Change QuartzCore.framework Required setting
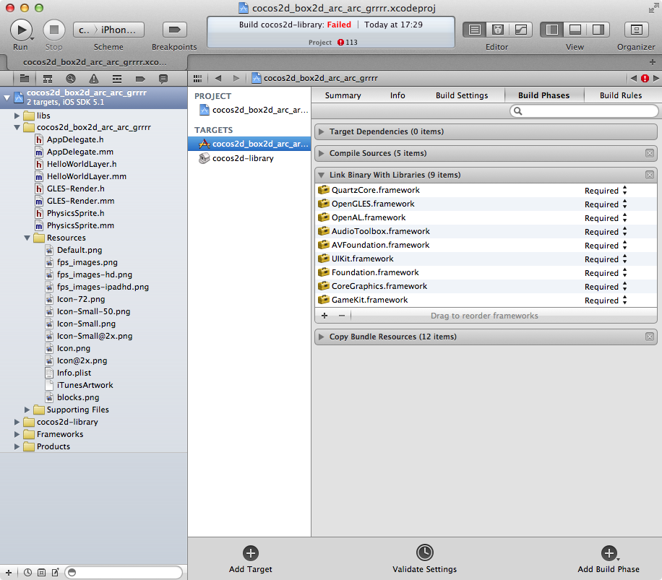The width and height of the screenshot is (662, 580). tap(606, 191)
